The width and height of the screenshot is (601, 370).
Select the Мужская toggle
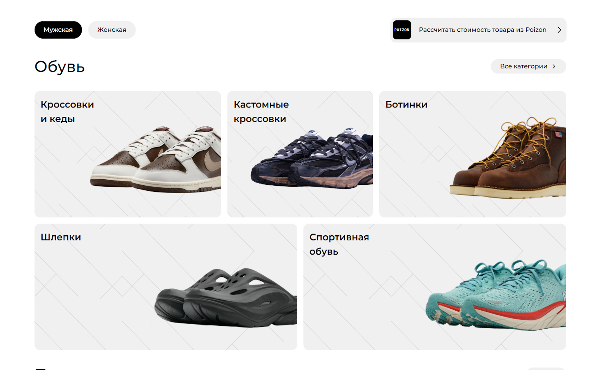(x=58, y=30)
